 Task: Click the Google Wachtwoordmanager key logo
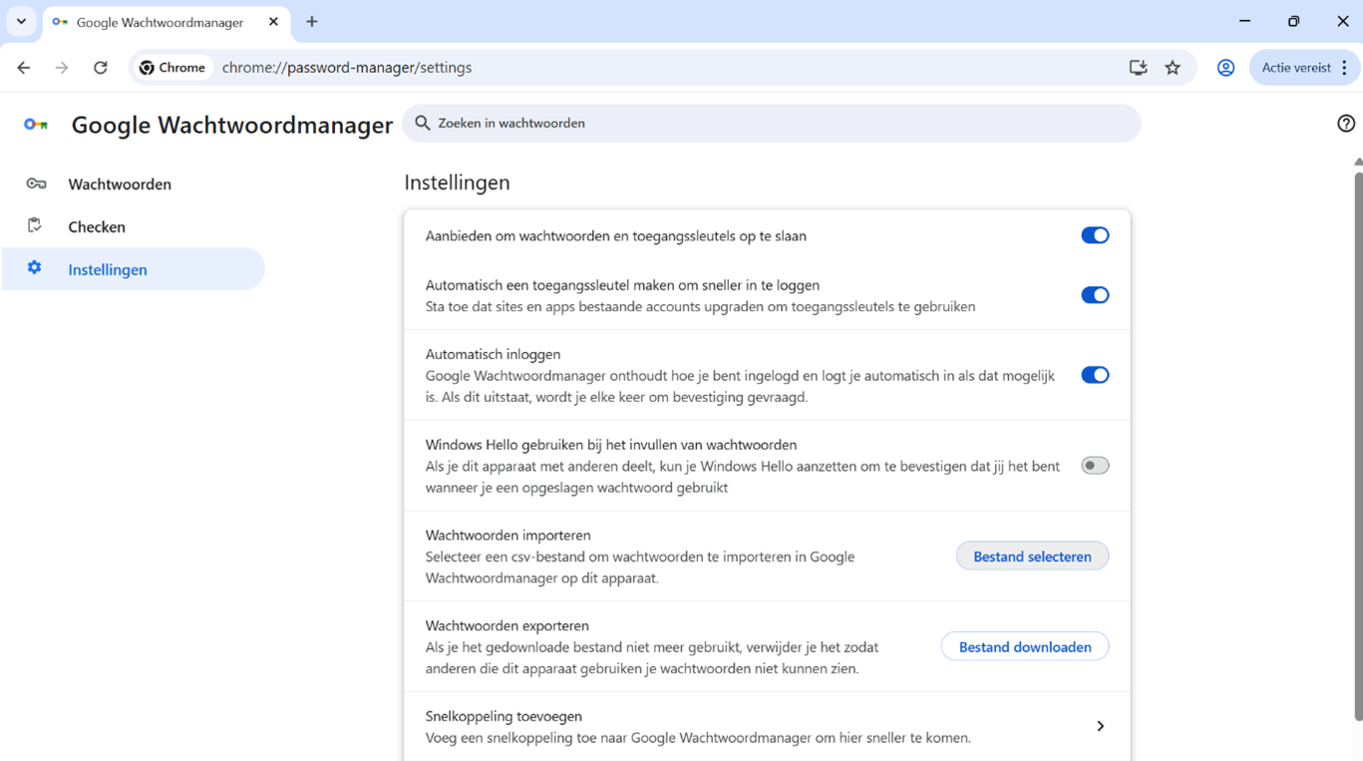37,124
